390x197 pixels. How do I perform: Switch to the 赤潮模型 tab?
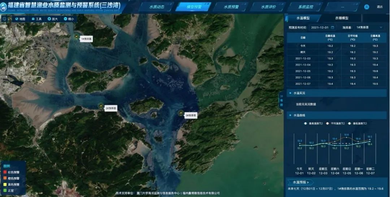tap(340, 18)
